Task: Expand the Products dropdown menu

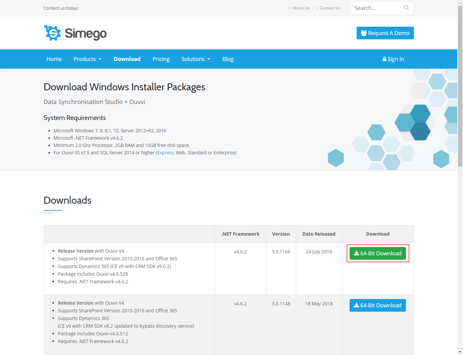Action: (x=87, y=59)
